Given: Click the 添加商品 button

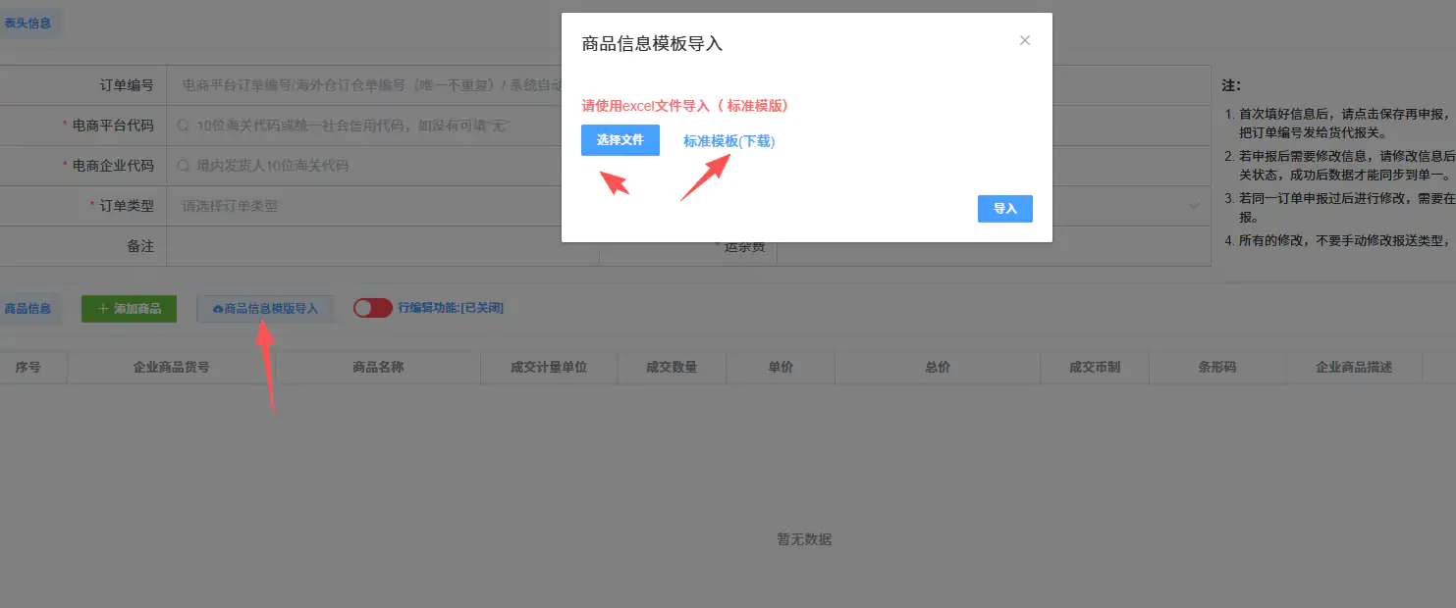Looking at the screenshot, I should point(129,307).
